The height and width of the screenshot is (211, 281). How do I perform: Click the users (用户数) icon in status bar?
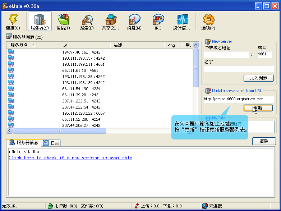pyautogui.click(x=50, y=206)
